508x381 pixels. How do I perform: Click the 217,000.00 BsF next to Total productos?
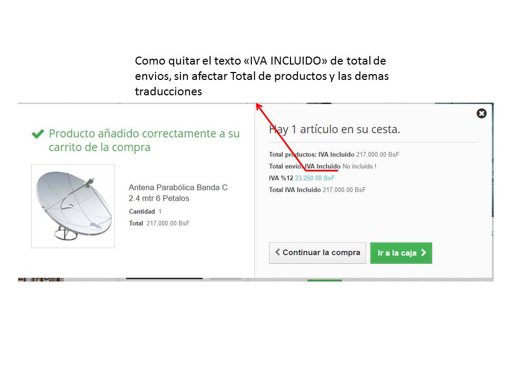[377, 155]
